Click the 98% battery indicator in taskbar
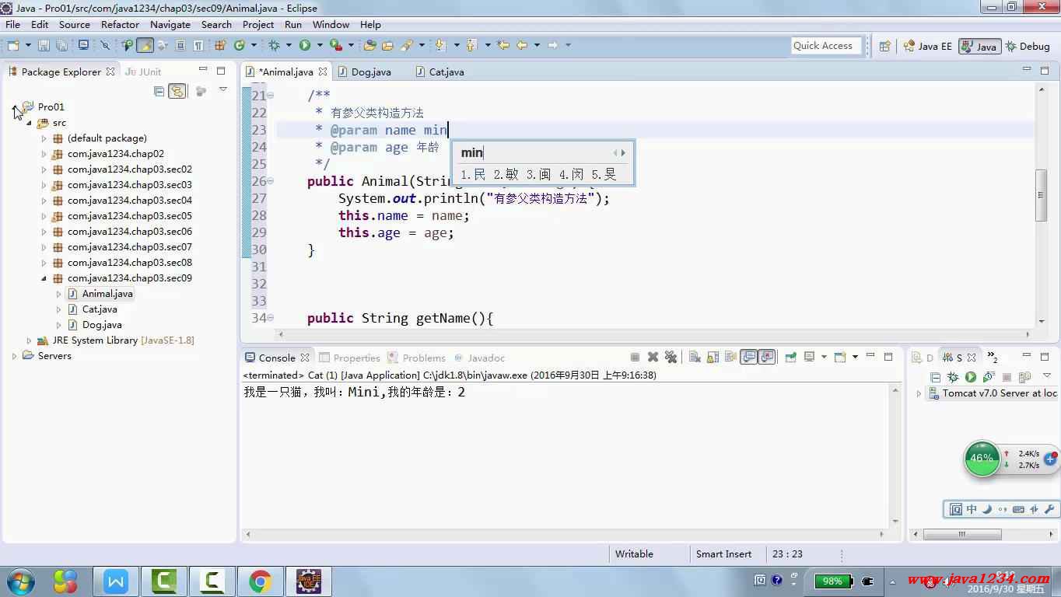1061x597 pixels. click(x=832, y=581)
